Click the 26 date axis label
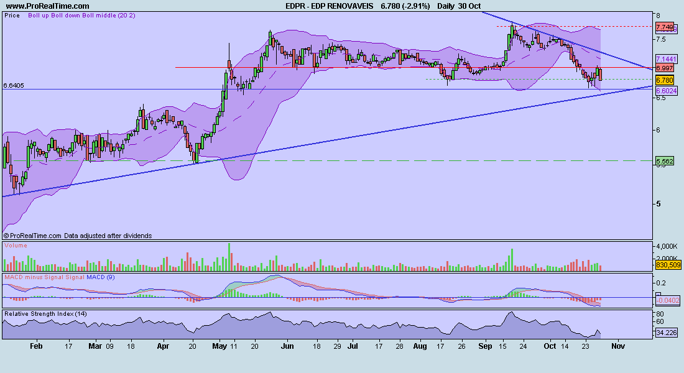 (461, 346)
